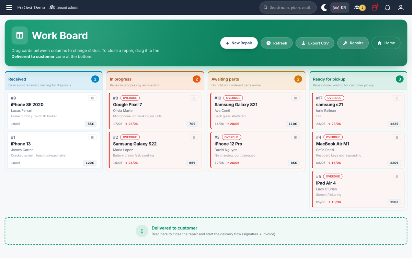Image resolution: width=412 pixels, height=258 pixels.
Task: Open the MacBook Air M1 repair card
Action: pyautogui.click(x=358, y=150)
